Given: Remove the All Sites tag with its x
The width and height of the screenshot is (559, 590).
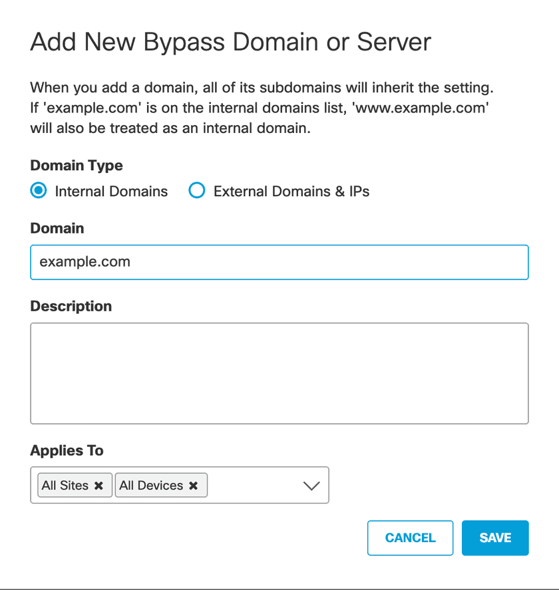Looking at the screenshot, I should (x=98, y=486).
